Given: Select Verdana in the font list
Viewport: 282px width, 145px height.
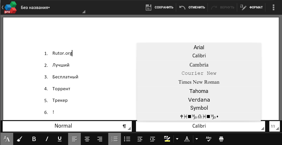Looking at the screenshot, I should tap(199, 100).
